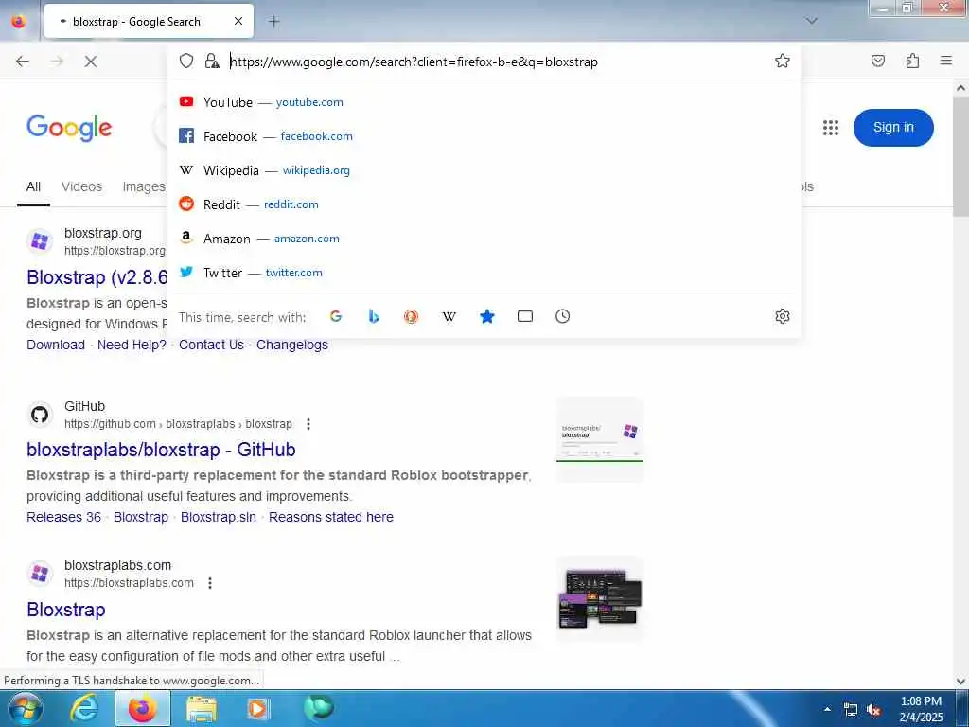This screenshot has height=727, width=969.
Task: Open the taskbar clock showing 1:08 PM
Action: tap(921, 709)
